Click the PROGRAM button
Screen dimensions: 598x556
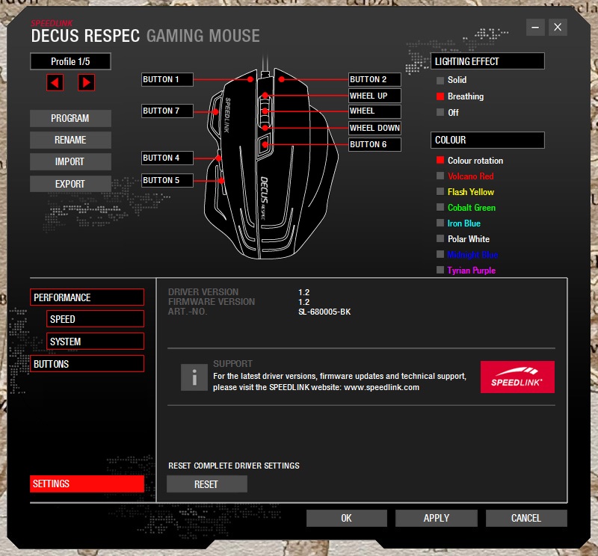pyautogui.click(x=70, y=118)
